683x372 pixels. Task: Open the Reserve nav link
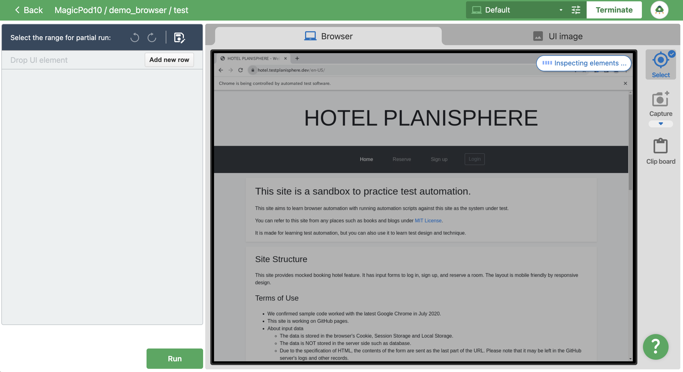(402, 159)
